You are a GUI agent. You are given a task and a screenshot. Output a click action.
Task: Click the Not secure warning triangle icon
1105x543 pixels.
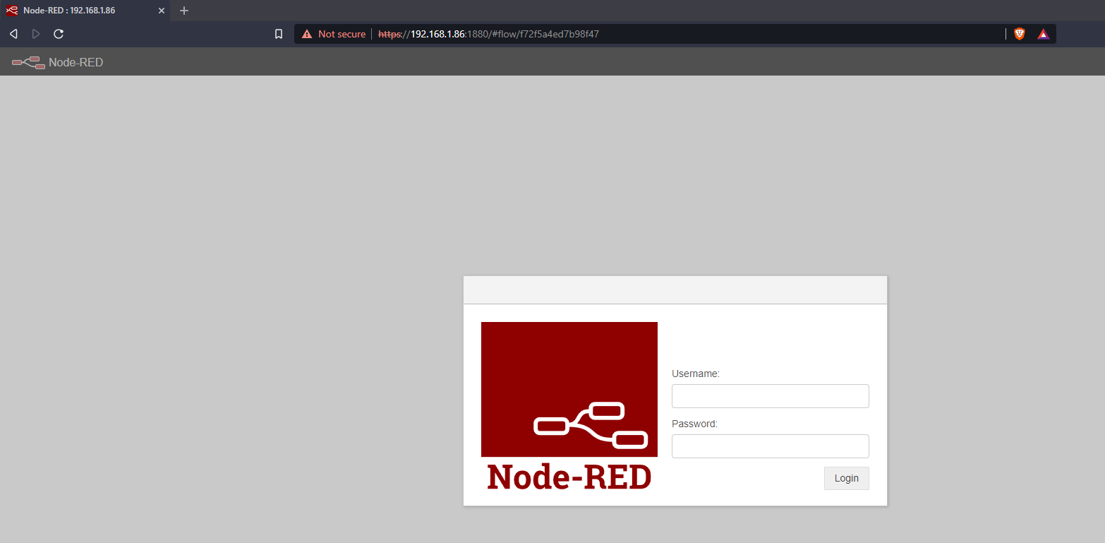307,34
